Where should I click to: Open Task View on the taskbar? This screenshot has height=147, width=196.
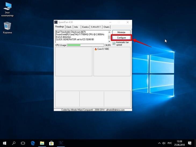[23, 143]
